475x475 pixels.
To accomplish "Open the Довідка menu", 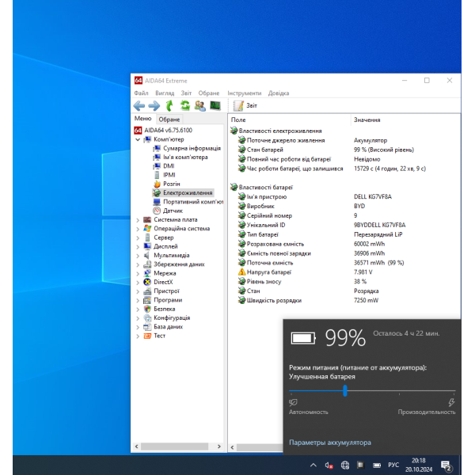I will [279, 93].
